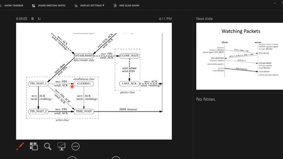Click the Watching Packets next slide thumbnail
Viewport: 283px width, 159px height.
[240, 56]
